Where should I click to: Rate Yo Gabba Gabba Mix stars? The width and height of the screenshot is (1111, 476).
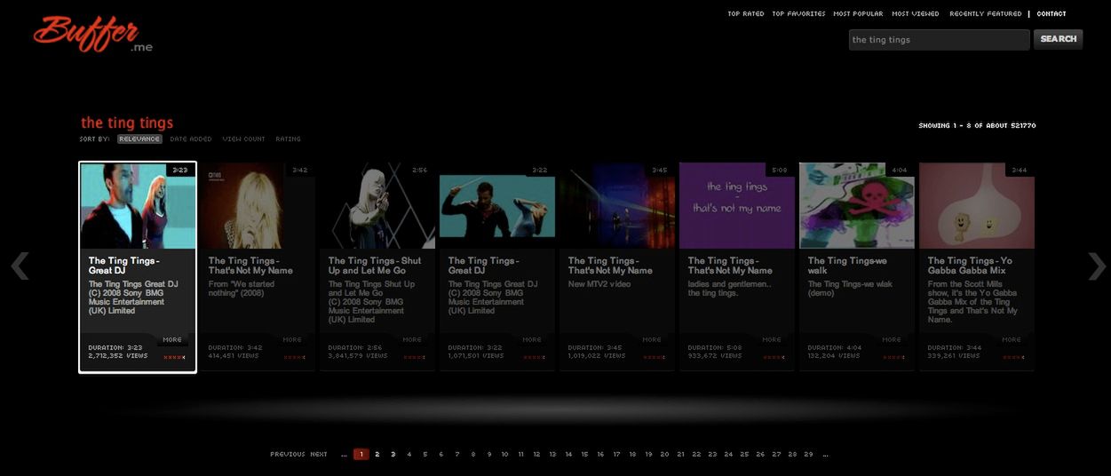1012,357
